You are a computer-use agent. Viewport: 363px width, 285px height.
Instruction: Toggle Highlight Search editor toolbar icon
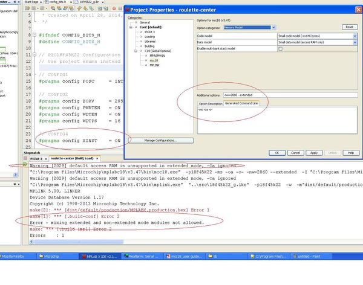point(71,8)
